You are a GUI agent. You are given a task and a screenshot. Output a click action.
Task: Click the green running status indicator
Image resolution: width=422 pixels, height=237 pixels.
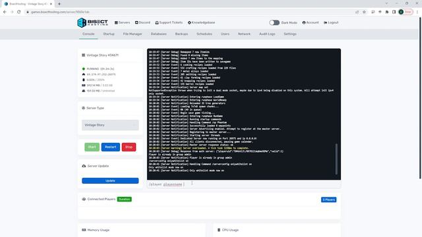click(x=84, y=68)
